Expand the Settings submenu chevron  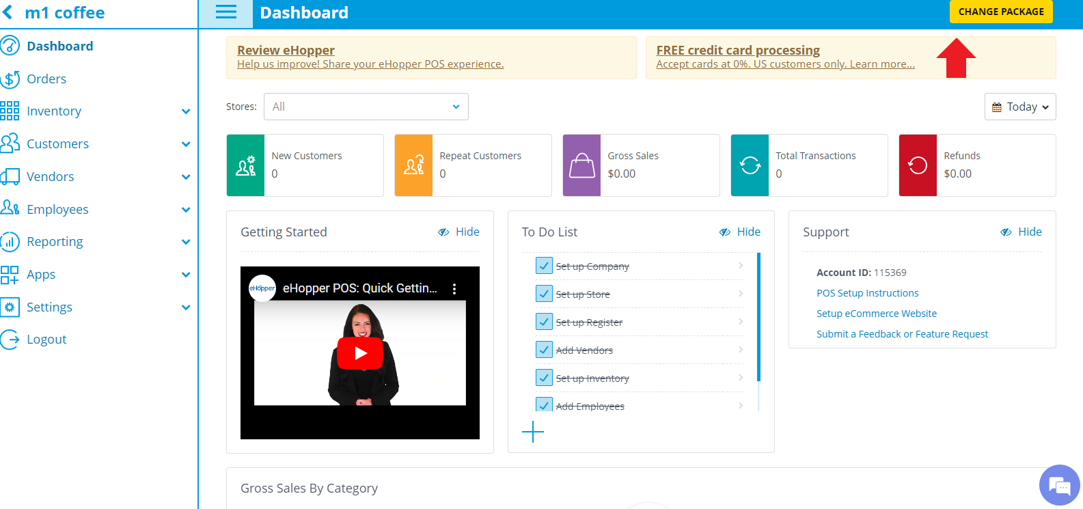186,307
